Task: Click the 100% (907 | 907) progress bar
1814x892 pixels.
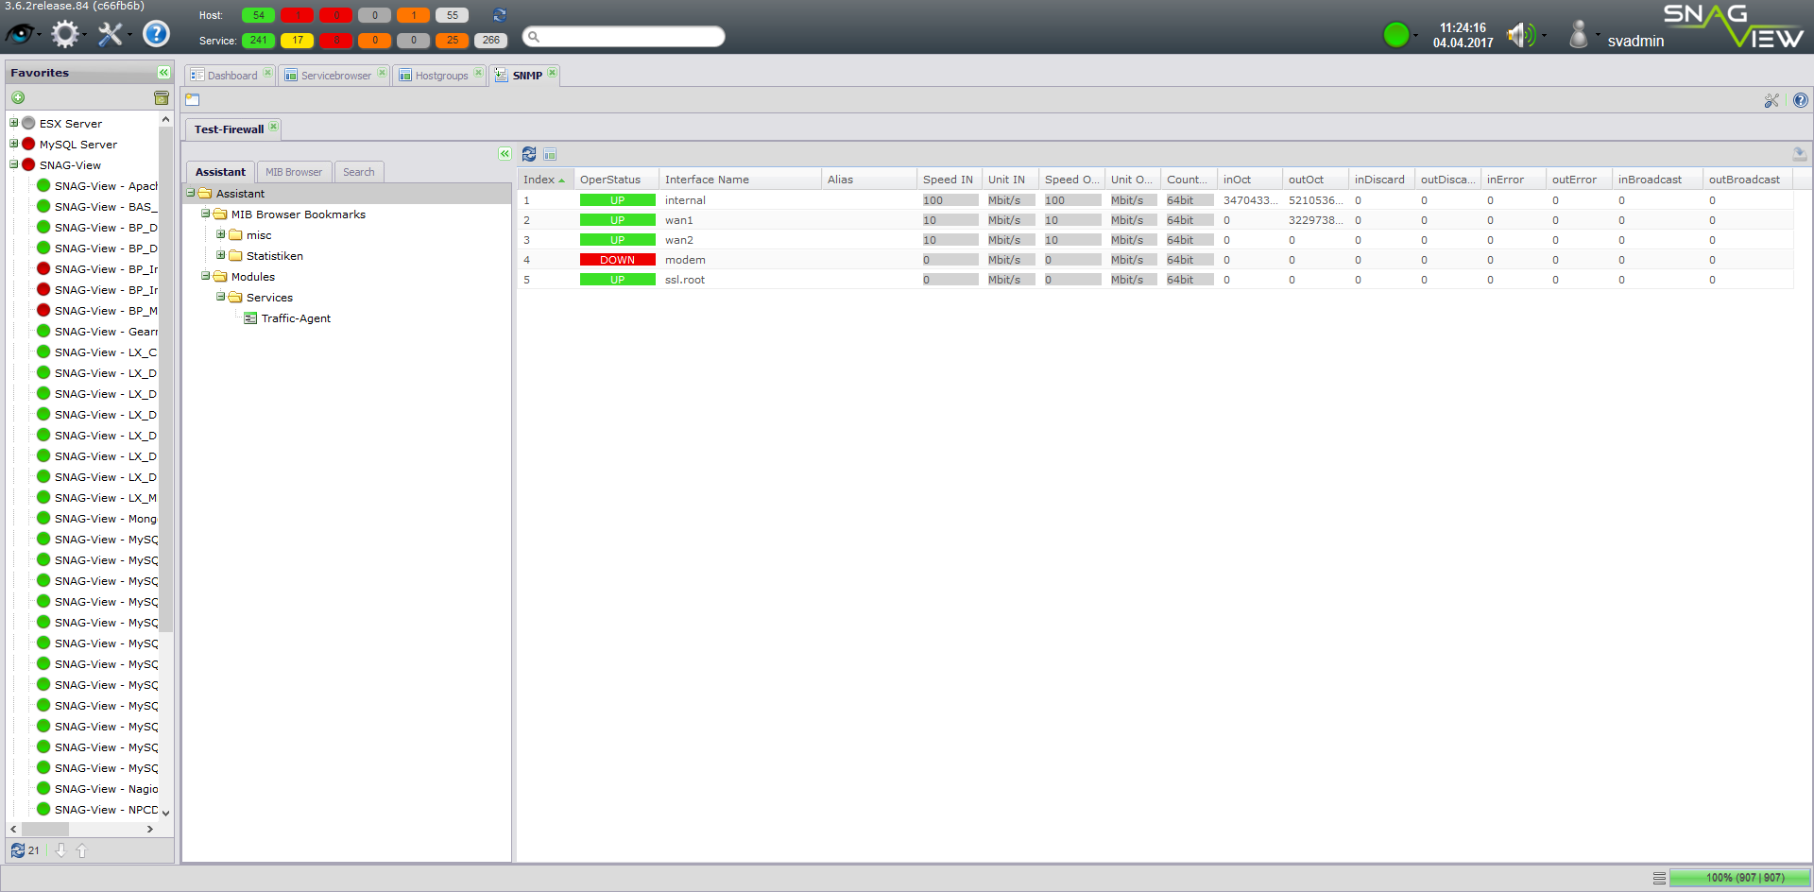Action: 1739,878
